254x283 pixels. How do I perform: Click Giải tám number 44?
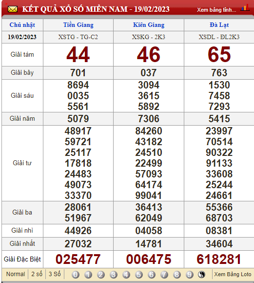pyautogui.click(x=78, y=54)
